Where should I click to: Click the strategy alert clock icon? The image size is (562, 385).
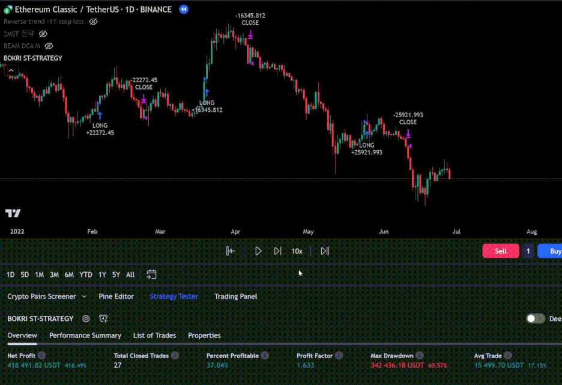tap(103, 319)
